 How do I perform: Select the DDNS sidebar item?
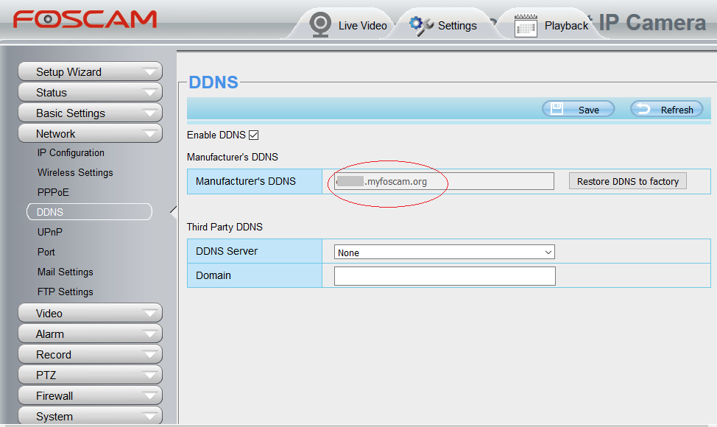click(x=89, y=212)
